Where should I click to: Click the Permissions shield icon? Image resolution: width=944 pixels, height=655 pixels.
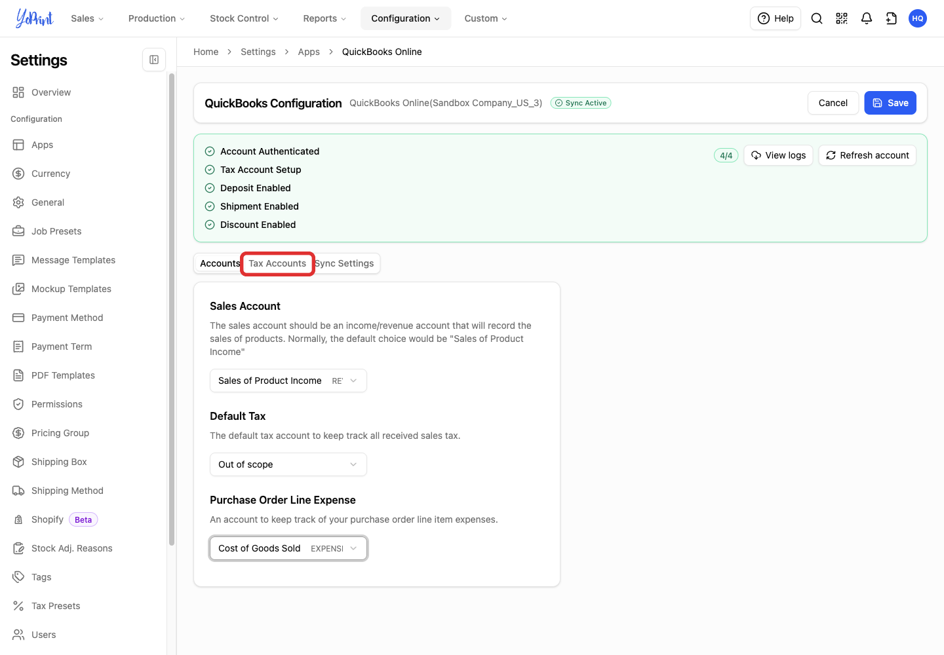18,404
